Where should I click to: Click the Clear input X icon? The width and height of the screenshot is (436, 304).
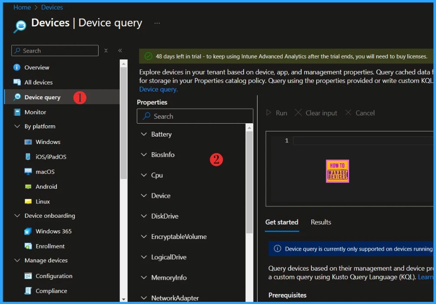[x=298, y=112]
